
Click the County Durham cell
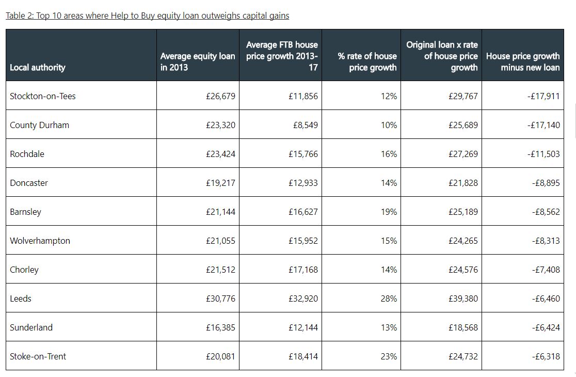pos(39,125)
